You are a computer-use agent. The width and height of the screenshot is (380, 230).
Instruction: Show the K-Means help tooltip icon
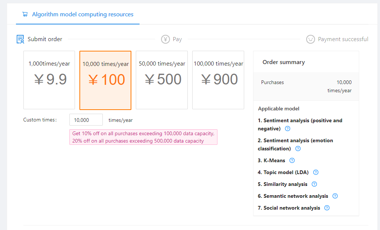[x=292, y=161]
